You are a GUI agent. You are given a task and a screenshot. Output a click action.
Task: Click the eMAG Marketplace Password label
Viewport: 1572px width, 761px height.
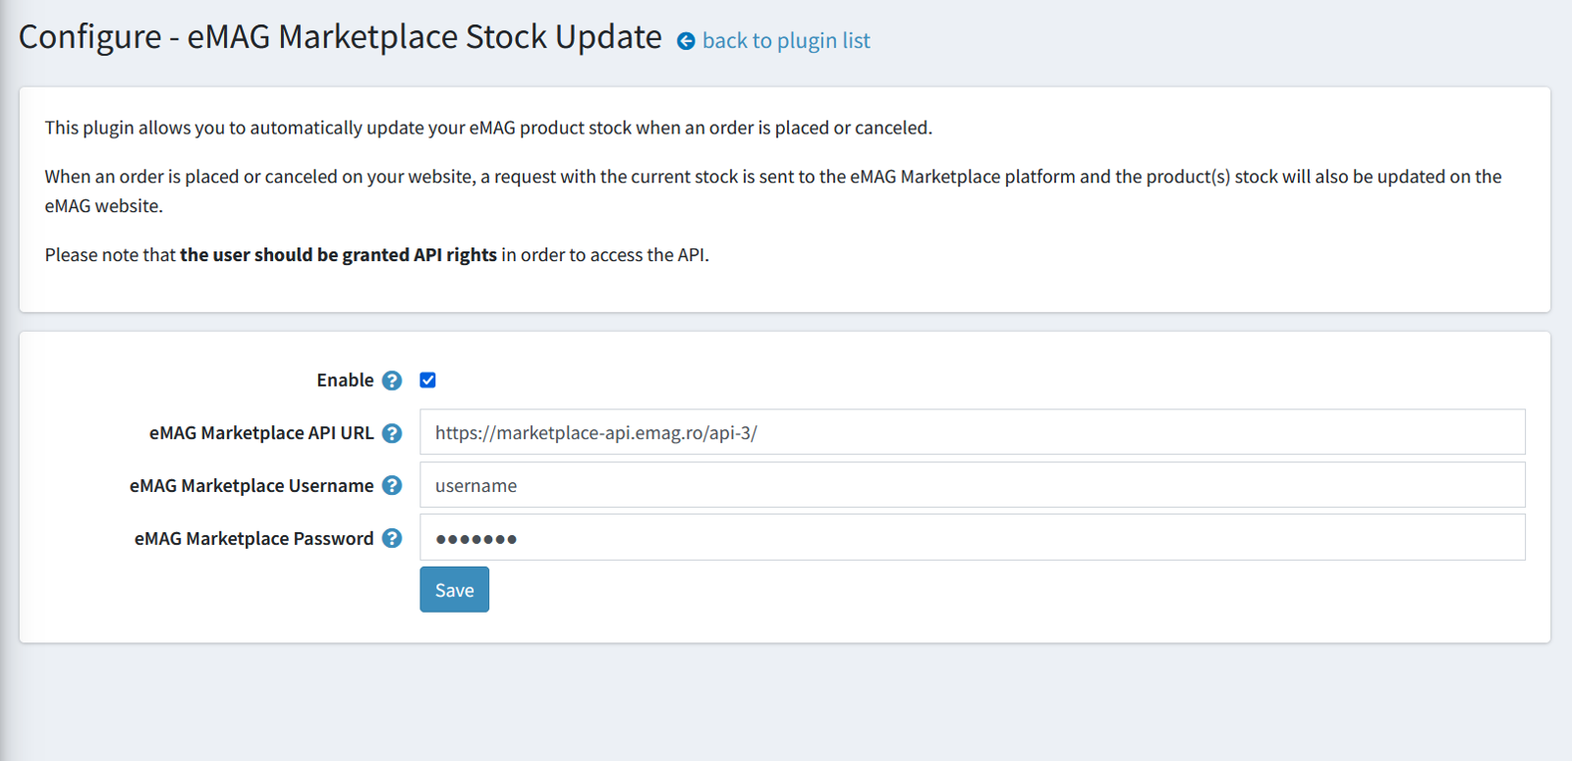[253, 539]
